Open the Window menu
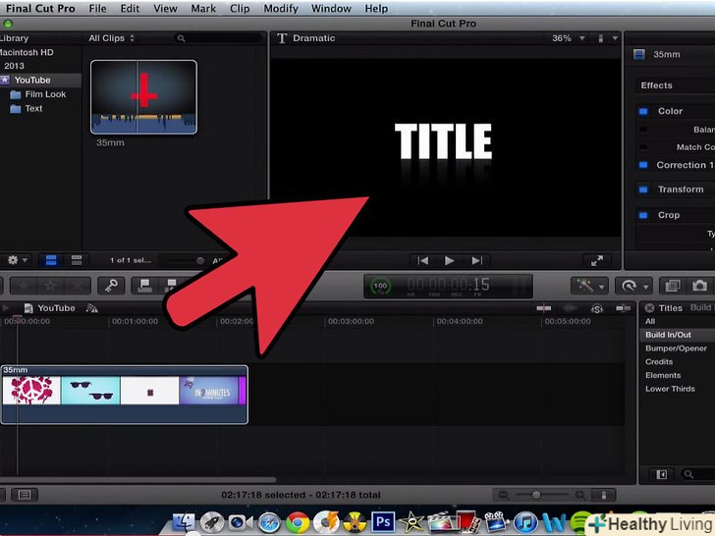Image resolution: width=715 pixels, height=536 pixels. (331, 8)
